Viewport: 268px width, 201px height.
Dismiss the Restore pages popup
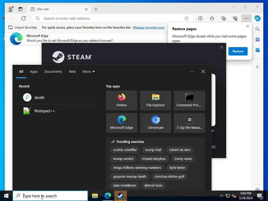tap(247, 26)
